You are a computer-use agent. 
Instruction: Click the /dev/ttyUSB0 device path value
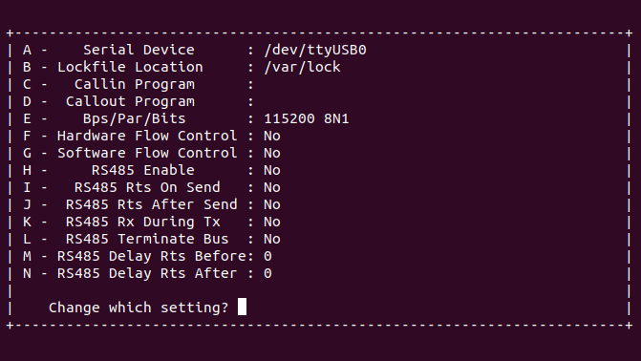[x=315, y=50]
